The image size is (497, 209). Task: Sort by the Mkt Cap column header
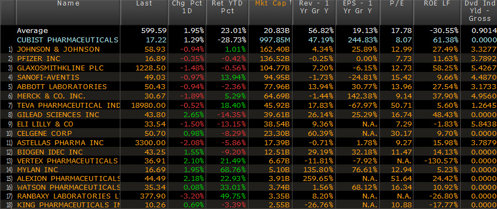pos(270,12)
